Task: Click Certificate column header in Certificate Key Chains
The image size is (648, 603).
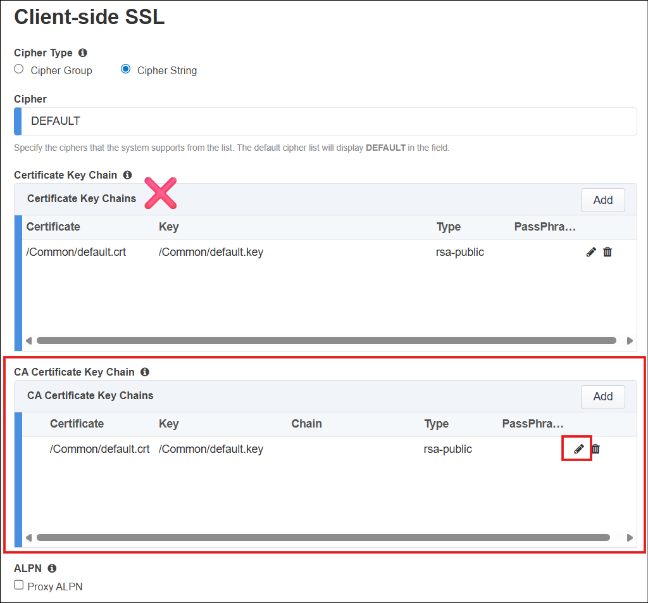Action: click(53, 227)
